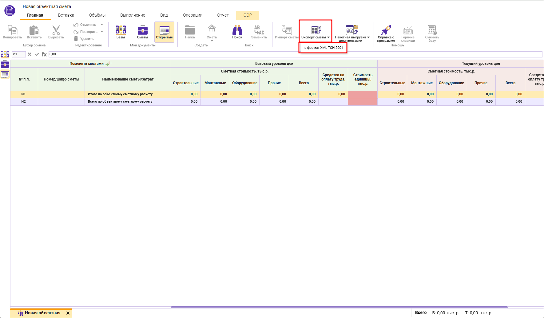The image size is (544, 318).
Task: Click the pink Стоимость единицы cell in row И1
Action: (363, 94)
